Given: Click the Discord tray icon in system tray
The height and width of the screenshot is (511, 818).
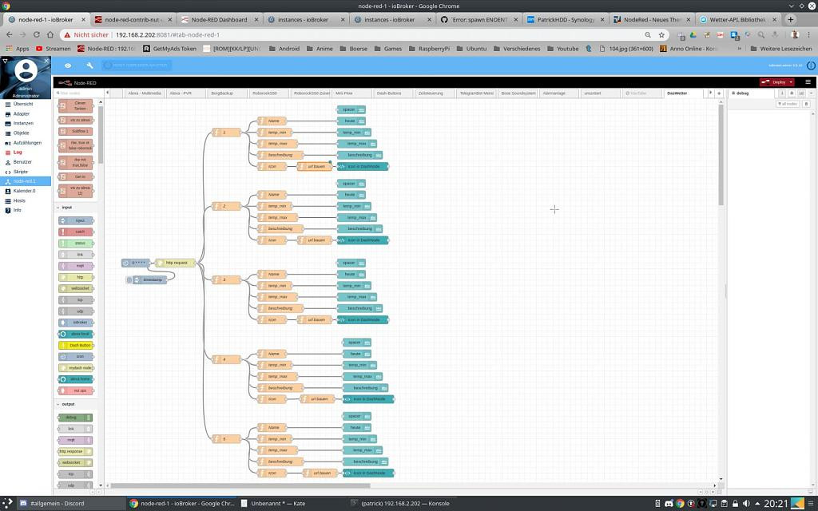Looking at the screenshot, I should click(669, 504).
